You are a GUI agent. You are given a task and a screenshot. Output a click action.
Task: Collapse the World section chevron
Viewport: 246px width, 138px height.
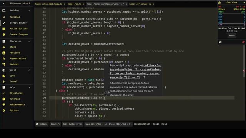(x=29, y=70)
